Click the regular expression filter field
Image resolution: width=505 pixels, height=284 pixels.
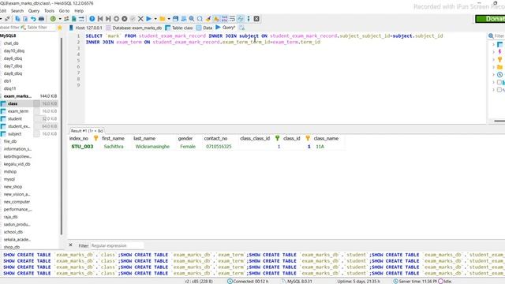click(117, 245)
